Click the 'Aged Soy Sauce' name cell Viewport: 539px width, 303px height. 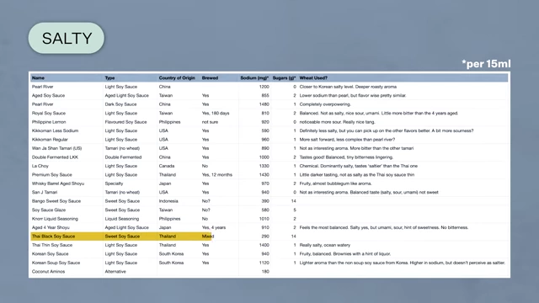[x=48, y=95]
